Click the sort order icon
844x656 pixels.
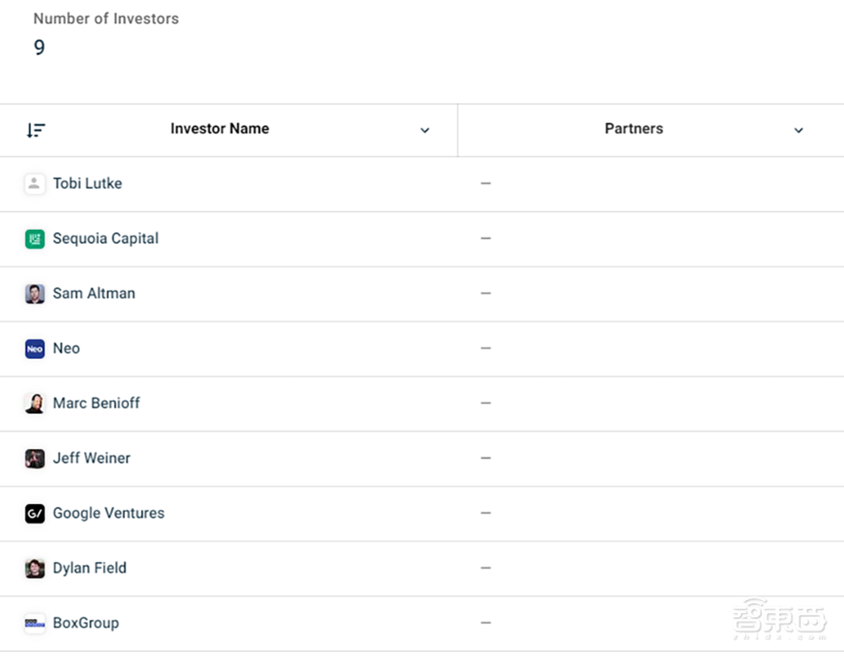[x=35, y=130]
